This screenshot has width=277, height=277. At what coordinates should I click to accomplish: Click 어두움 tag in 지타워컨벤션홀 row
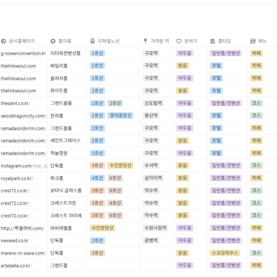click(x=185, y=53)
